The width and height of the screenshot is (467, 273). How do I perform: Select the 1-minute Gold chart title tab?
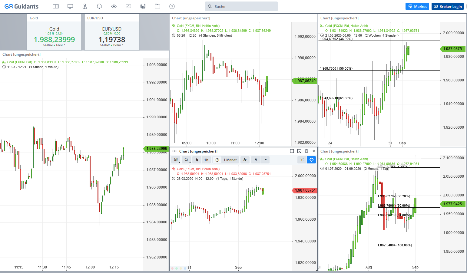pos(22,54)
